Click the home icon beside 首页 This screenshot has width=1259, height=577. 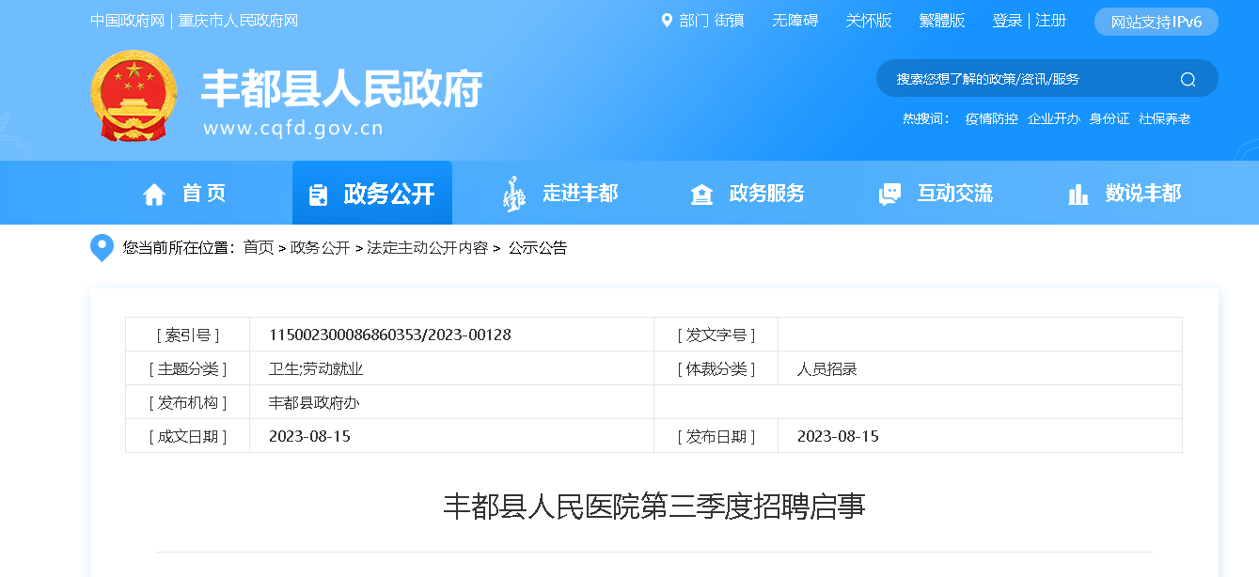tap(154, 194)
